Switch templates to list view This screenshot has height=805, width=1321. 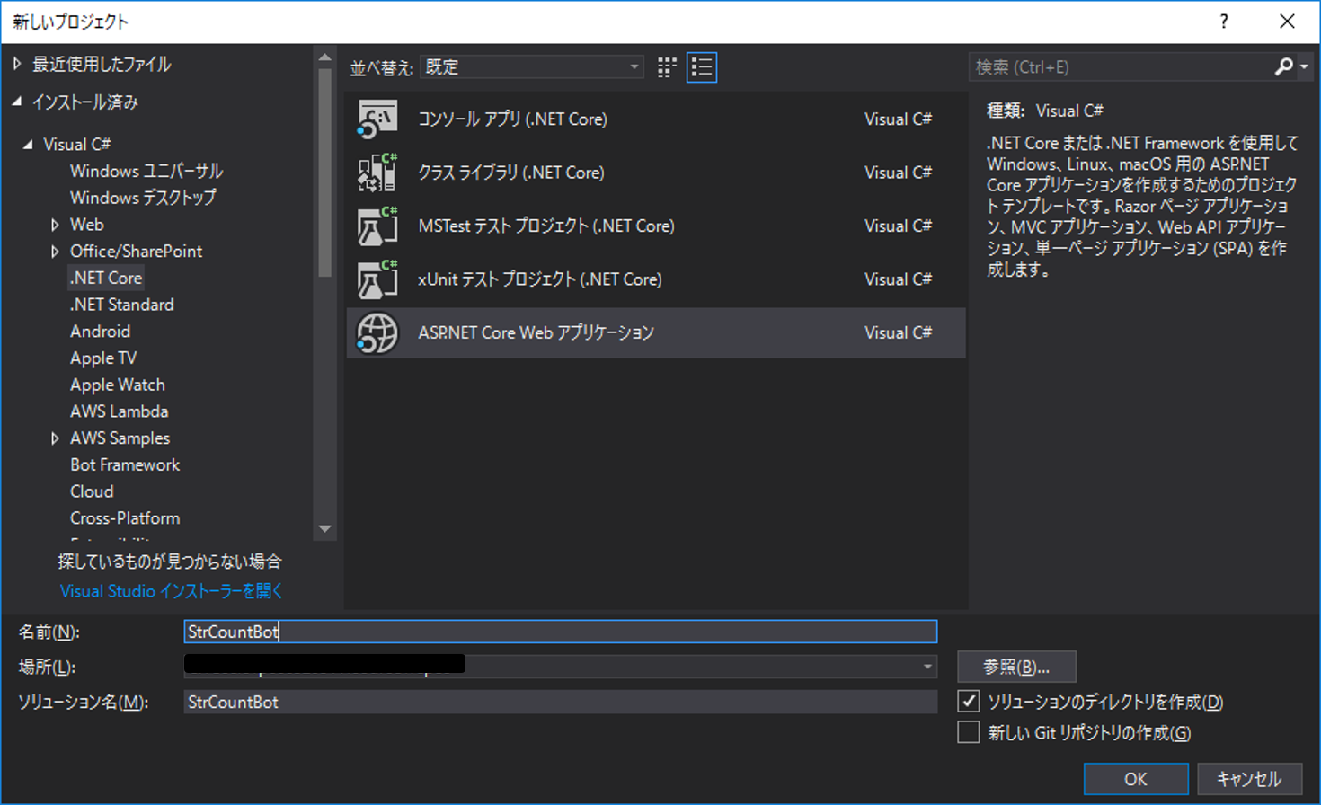(702, 66)
